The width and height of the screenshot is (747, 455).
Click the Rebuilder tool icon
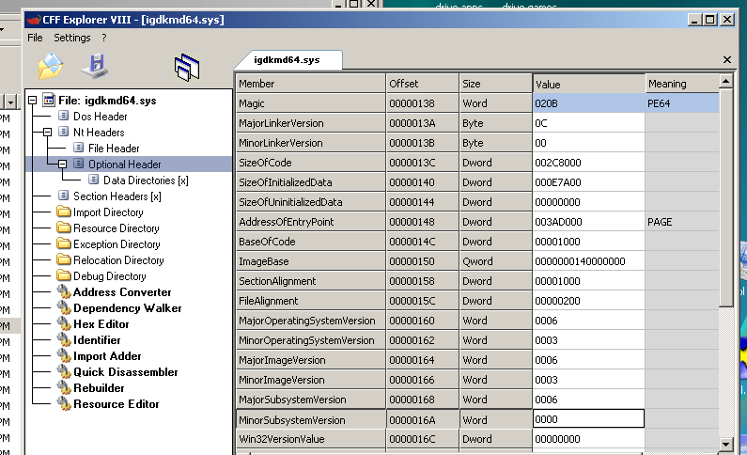pyautogui.click(x=63, y=387)
